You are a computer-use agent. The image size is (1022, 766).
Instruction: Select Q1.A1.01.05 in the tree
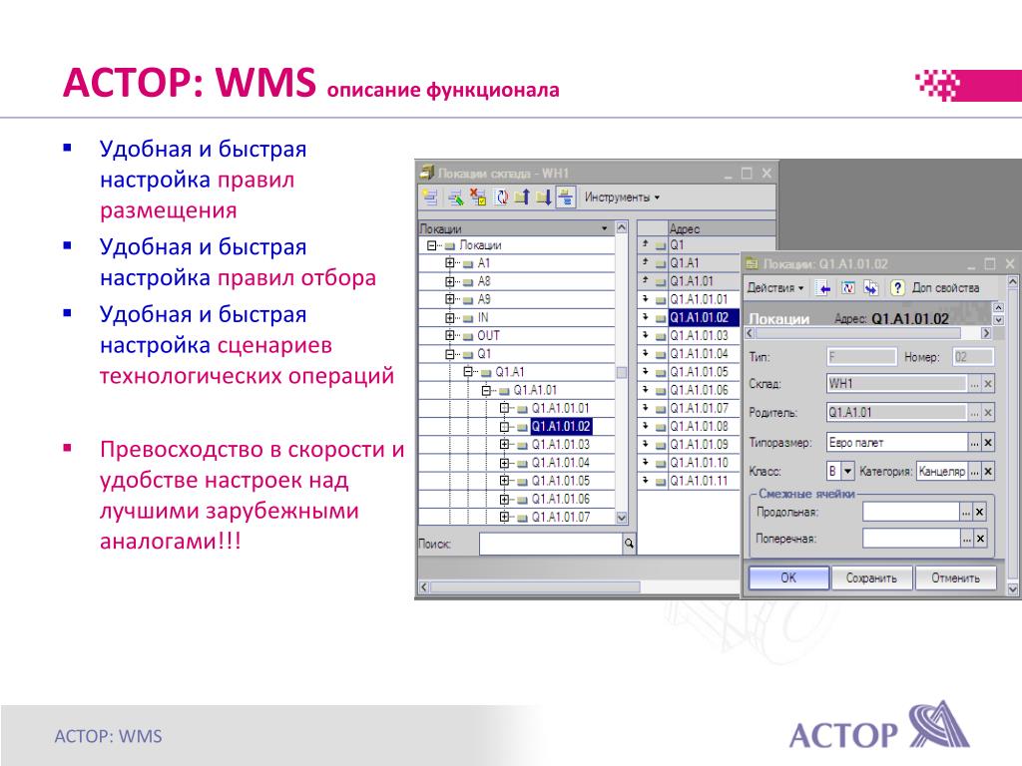point(561,481)
